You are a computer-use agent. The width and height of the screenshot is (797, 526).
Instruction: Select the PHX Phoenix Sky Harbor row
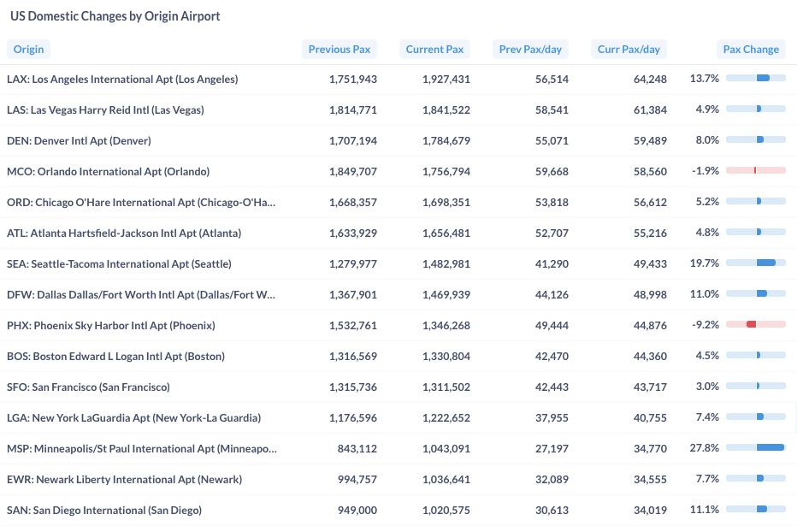(398, 325)
